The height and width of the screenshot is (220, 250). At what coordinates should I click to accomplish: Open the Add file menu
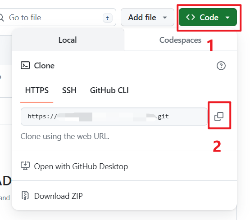point(147,17)
